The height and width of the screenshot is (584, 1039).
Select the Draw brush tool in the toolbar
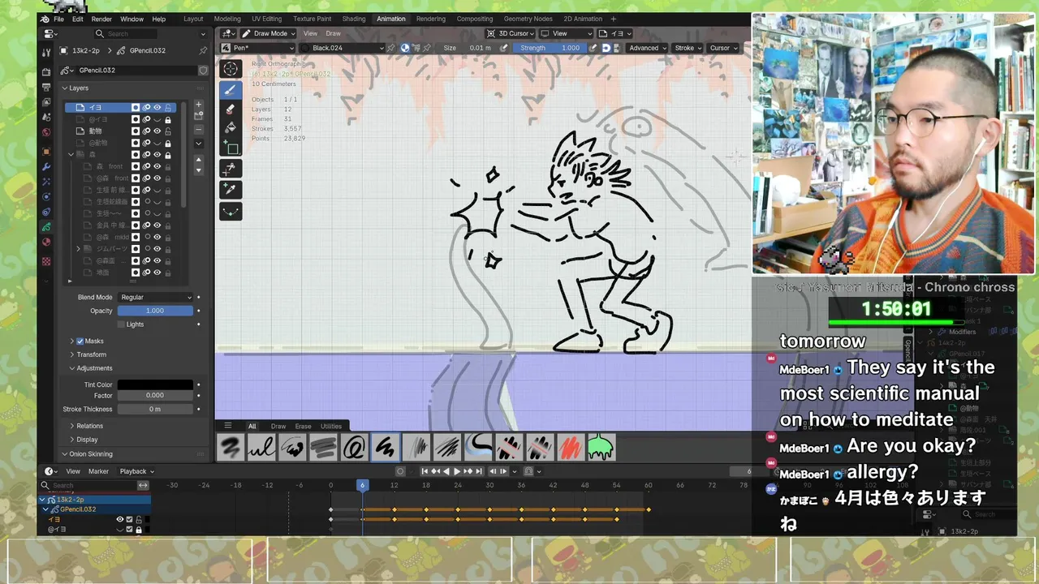231,90
